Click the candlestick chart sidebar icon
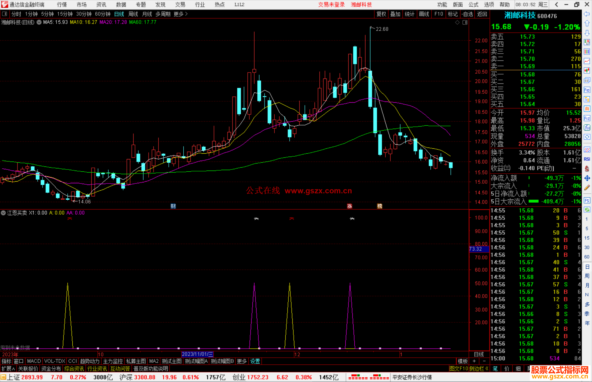Viewport: 592px width, 382px height. click(x=587, y=71)
